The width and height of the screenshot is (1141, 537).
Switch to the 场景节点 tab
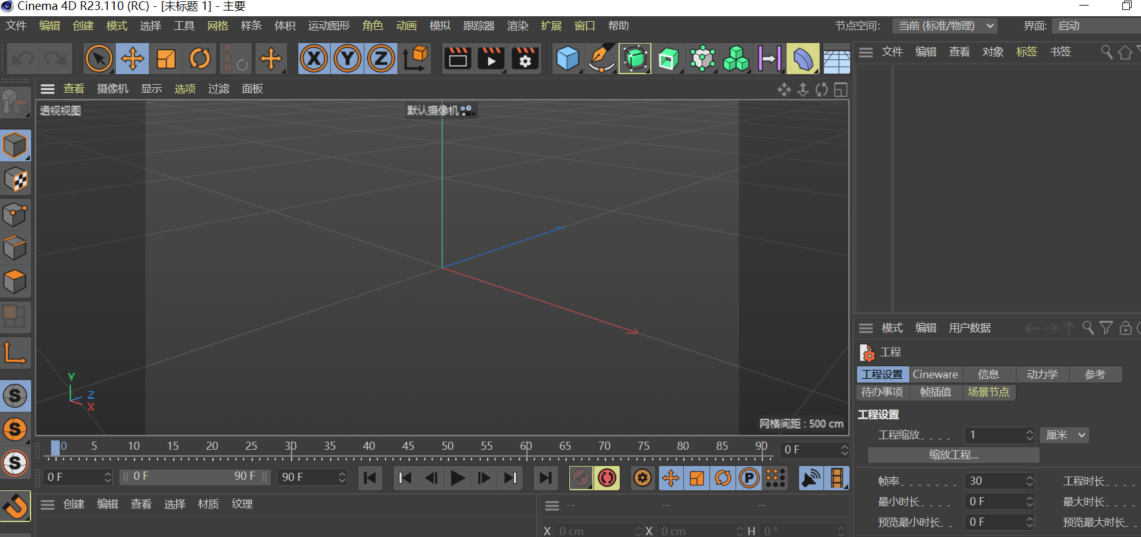pos(988,392)
